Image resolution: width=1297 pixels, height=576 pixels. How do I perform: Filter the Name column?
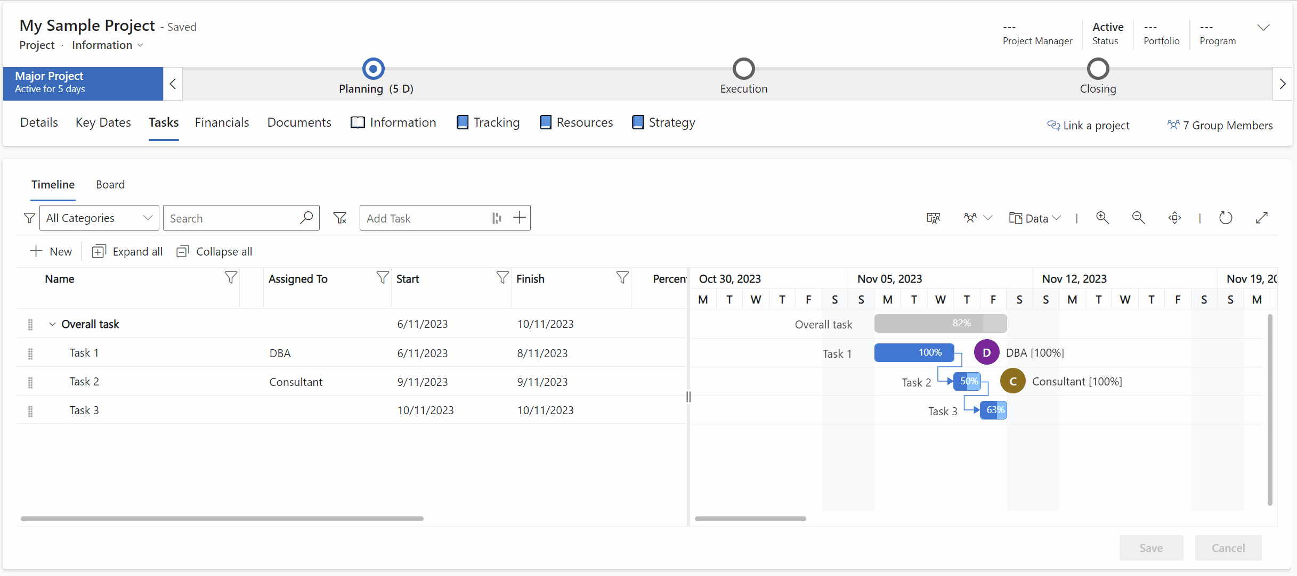[x=231, y=277]
